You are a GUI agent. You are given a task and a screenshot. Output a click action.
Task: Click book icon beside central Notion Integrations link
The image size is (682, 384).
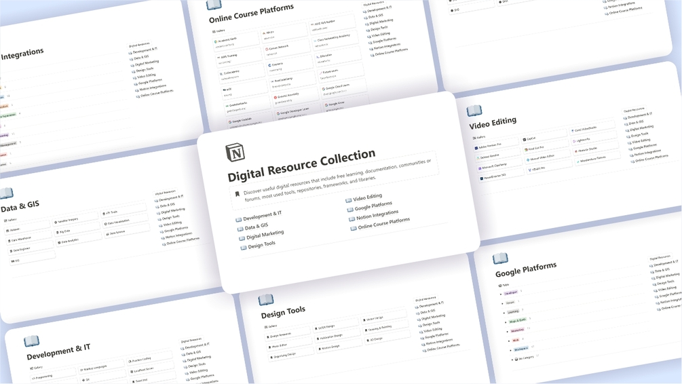coord(352,218)
